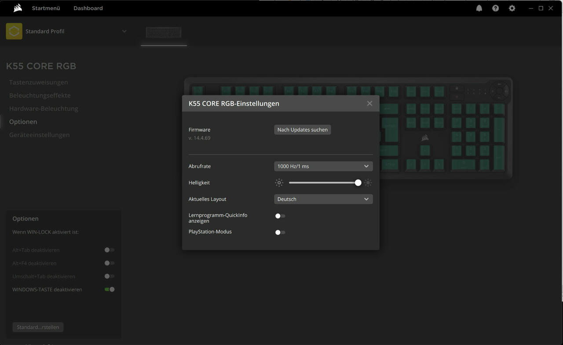Click the firmware version v. 14.4.69
Screen dimensions: 563x345
(x=199, y=138)
